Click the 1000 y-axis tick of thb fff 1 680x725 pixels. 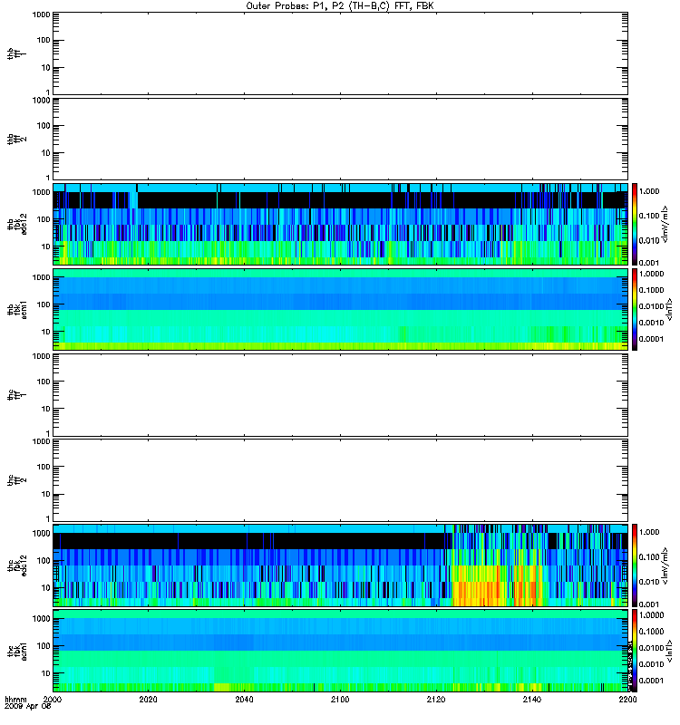41,14
